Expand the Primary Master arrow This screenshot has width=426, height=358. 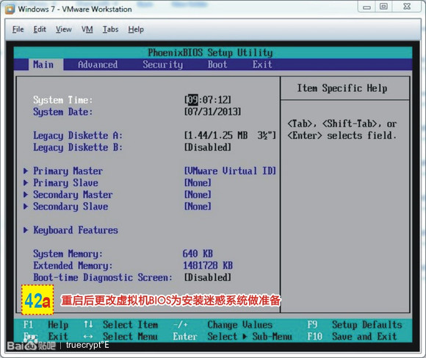tap(26, 171)
